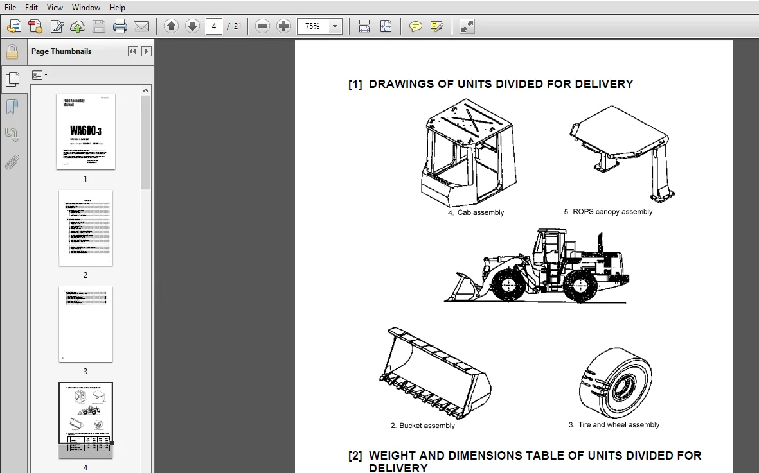Open the Signatures panel icon

tap(12, 134)
